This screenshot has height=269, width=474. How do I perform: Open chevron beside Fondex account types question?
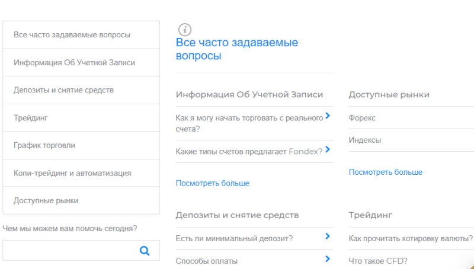pos(328,149)
